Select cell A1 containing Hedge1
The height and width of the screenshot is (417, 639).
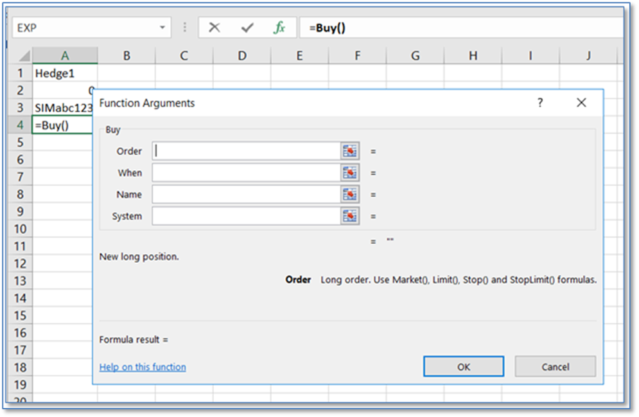(64, 73)
